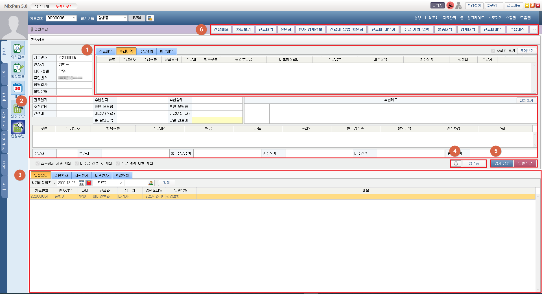
Task: Click the 상세수납 button
Action: (502, 163)
